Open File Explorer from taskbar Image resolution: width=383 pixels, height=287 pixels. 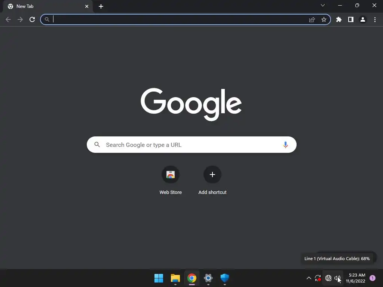(175, 278)
